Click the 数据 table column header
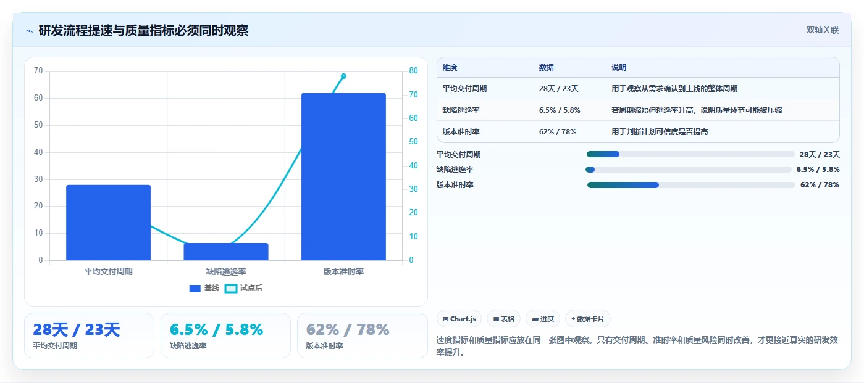864x383 pixels. [x=547, y=68]
